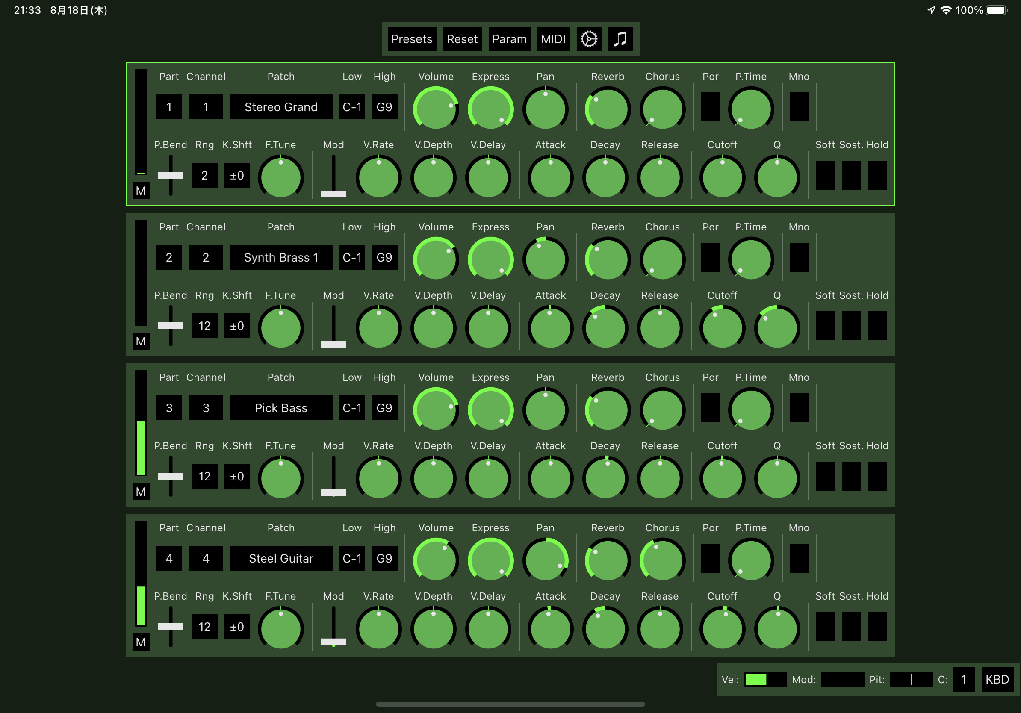Adjust Chorus knob of Steel Guitar part
Image resolution: width=1021 pixels, height=713 pixels.
(662, 560)
